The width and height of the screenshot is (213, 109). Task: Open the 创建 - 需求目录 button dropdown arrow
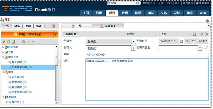tap(56, 35)
